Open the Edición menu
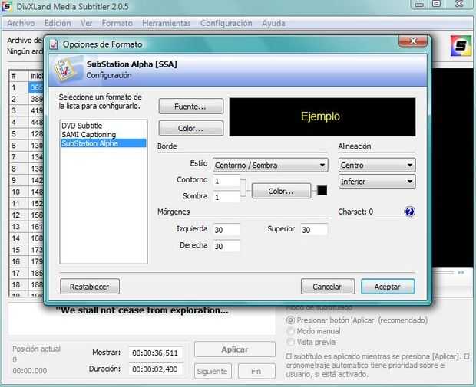 [58, 23]
